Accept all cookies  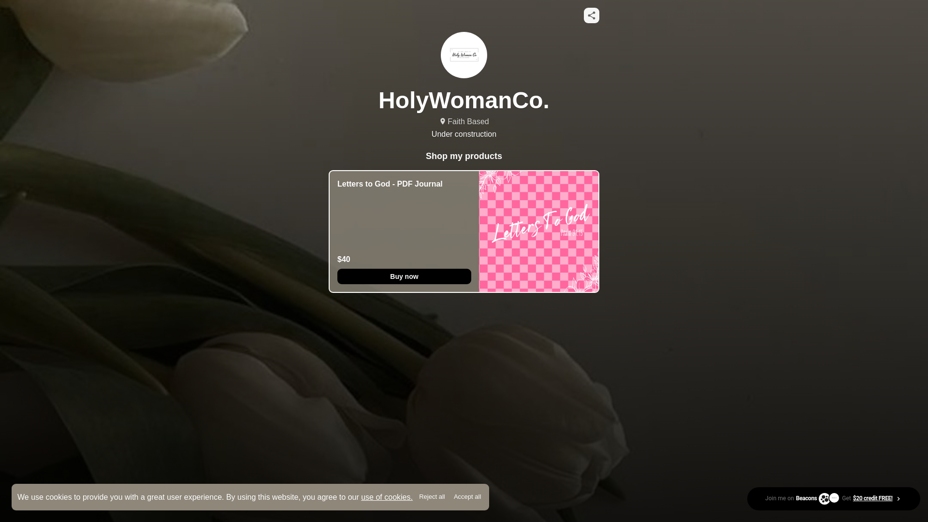tap(467, 497)
